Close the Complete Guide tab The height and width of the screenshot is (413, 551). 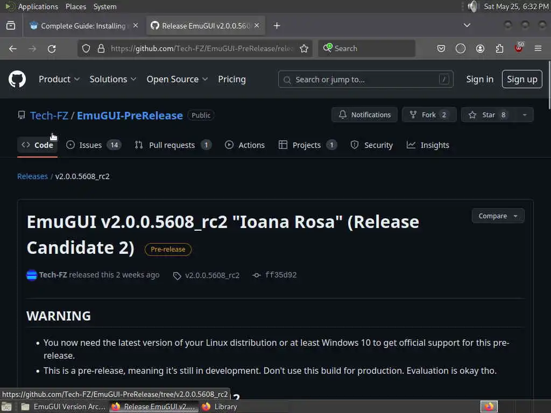click(135, 26)
